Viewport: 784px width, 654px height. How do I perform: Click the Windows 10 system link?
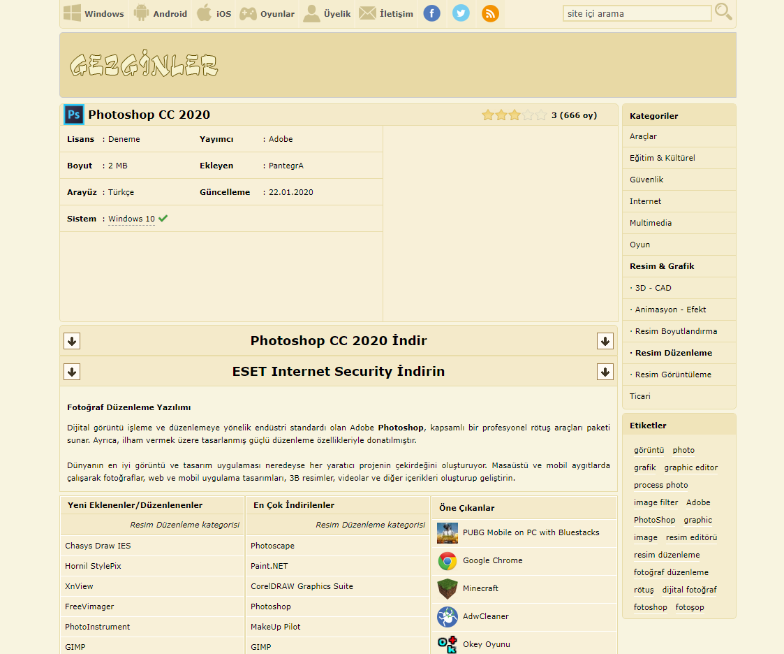pos(131,219)
